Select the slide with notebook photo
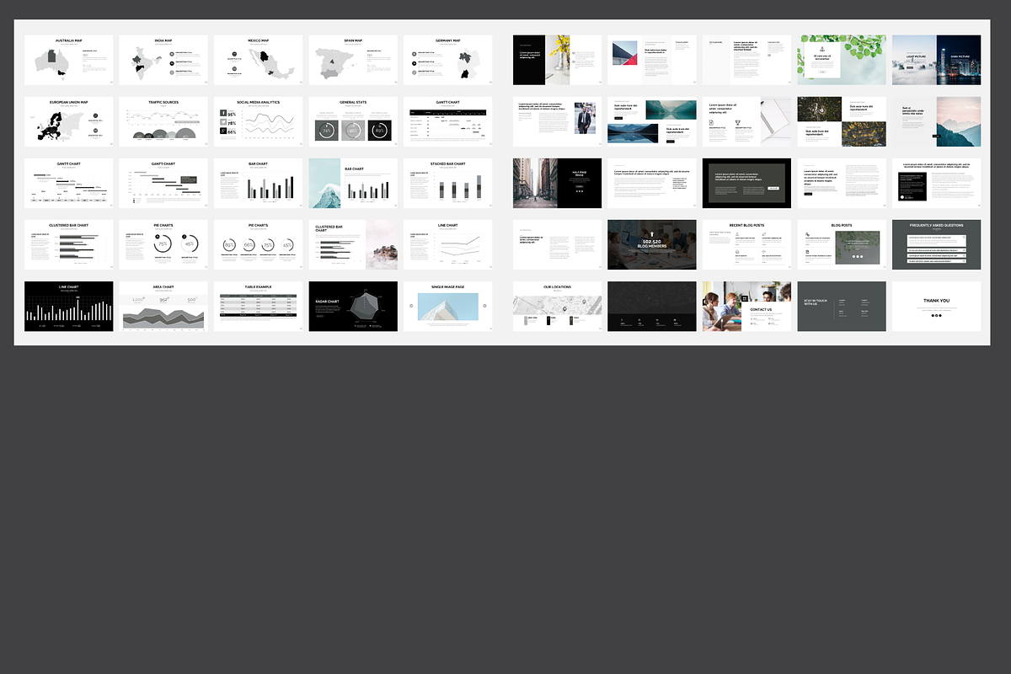The height and width of the screenshot is (674, 1011). [x=747, y=121]
